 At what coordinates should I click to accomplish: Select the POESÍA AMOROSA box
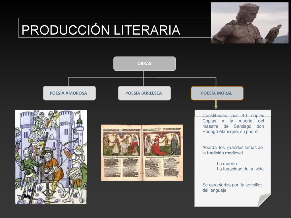pos(69,93)
